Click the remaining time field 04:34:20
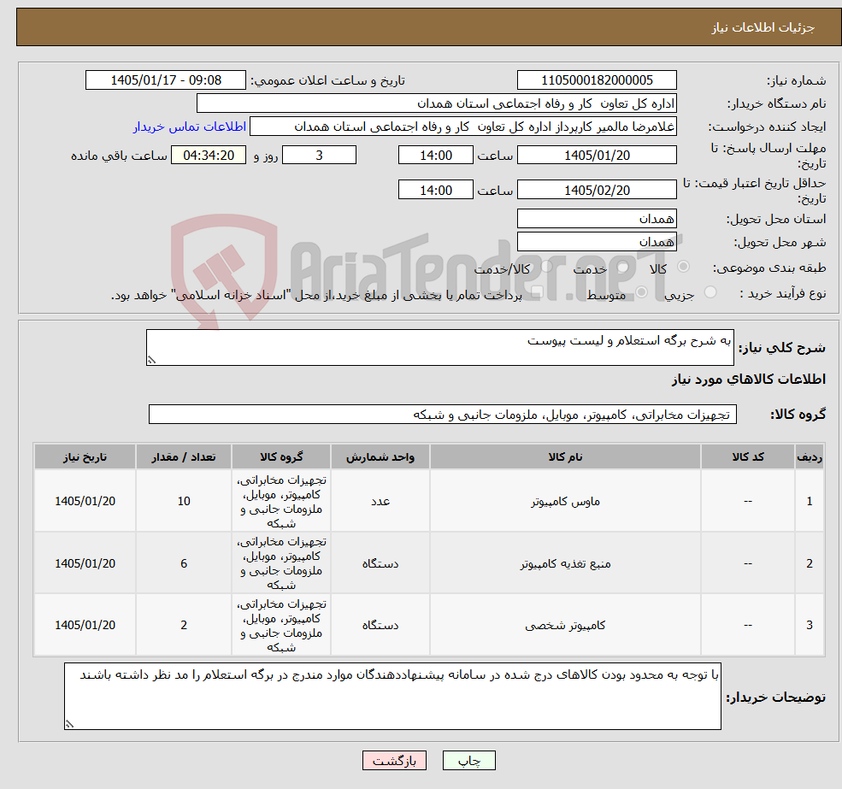Viewport: 842px width, 789px height. (x=209, y=156)
